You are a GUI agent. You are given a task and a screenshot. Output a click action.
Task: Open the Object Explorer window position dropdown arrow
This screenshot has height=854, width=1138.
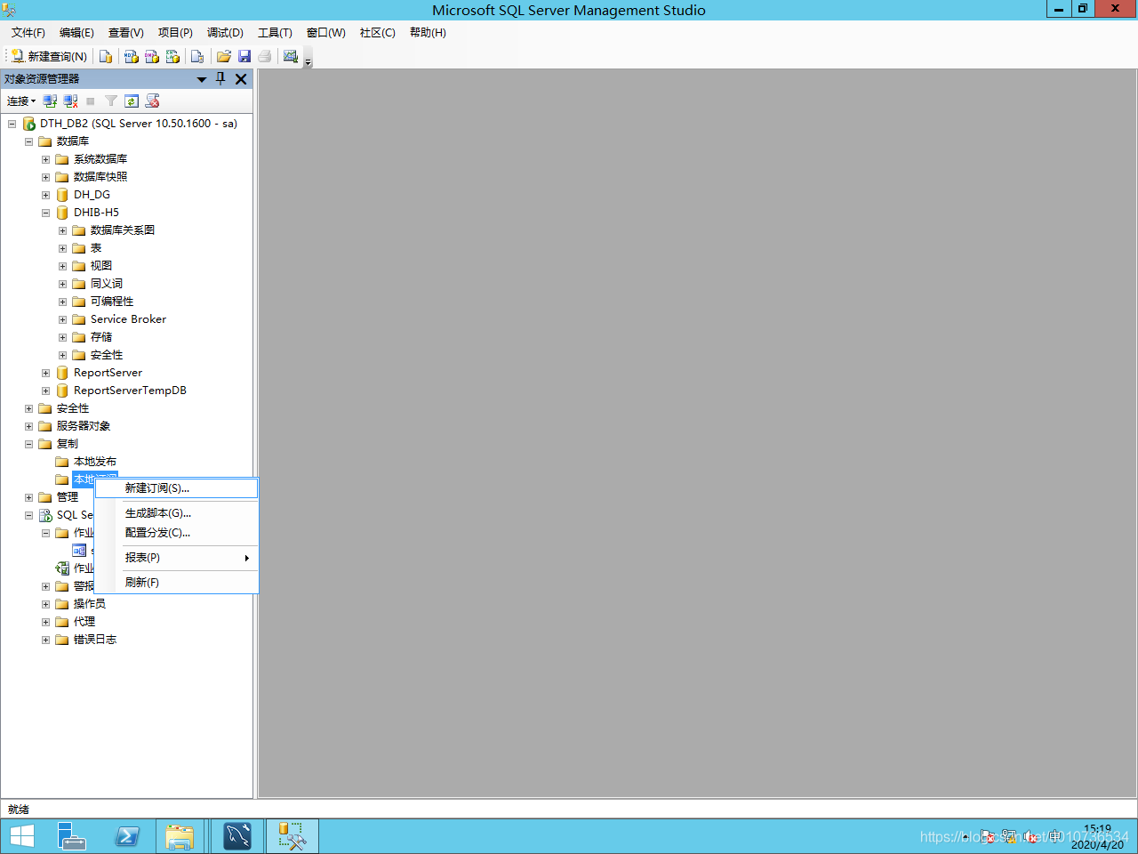click(x=202, y=79)
